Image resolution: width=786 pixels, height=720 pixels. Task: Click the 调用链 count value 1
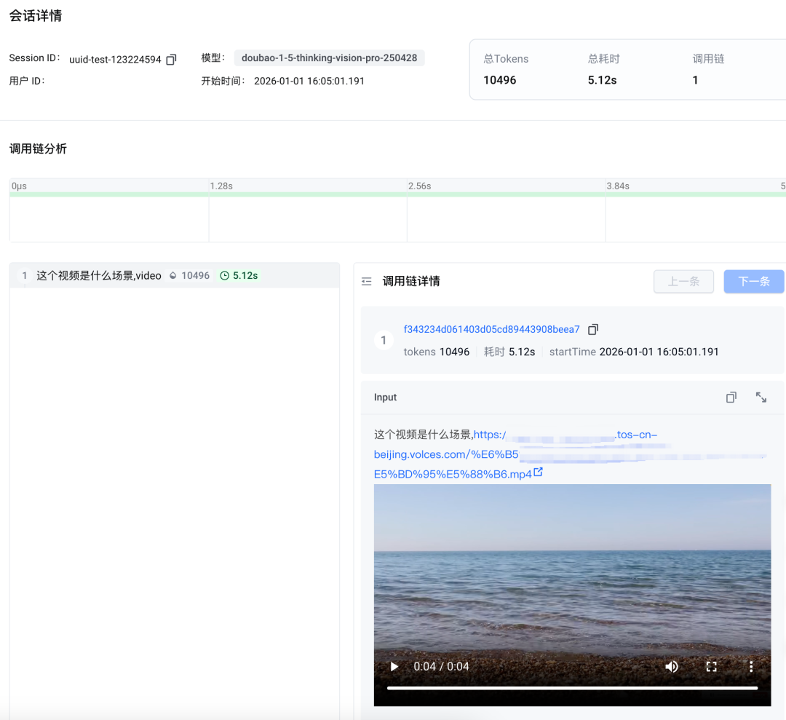tap(695, 80)
